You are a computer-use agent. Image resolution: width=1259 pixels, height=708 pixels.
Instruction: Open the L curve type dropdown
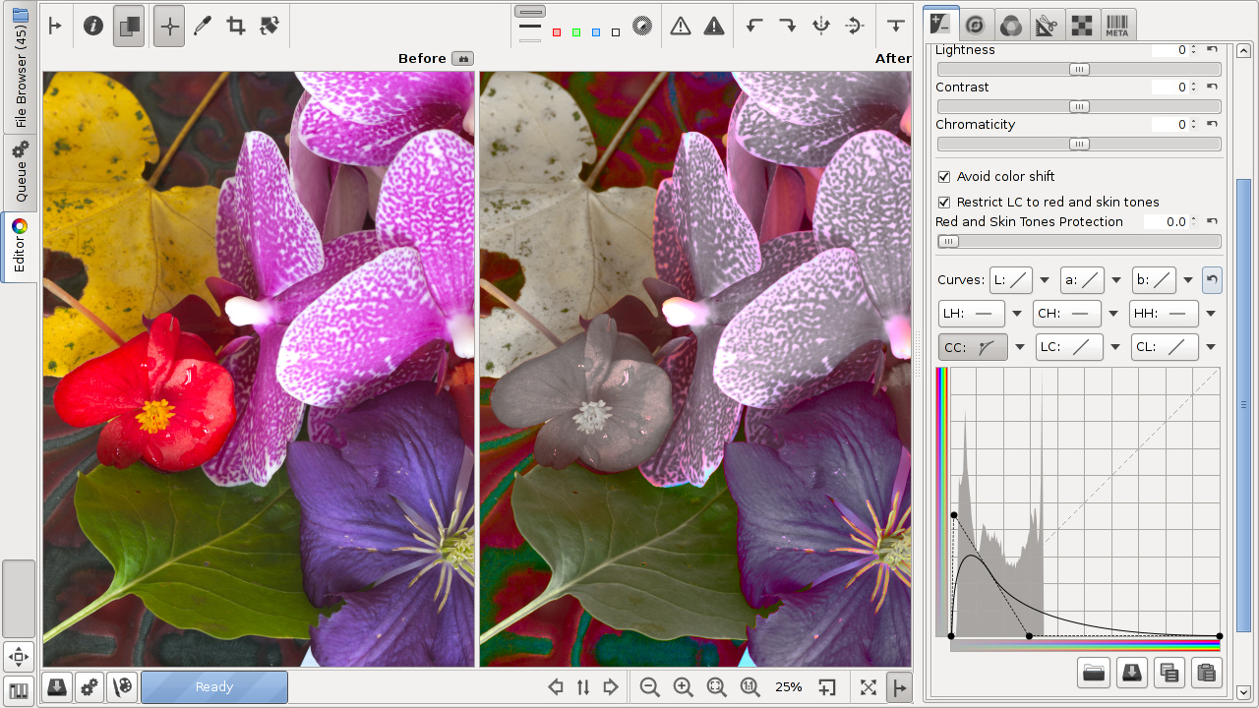click(x=1045, y=280)
